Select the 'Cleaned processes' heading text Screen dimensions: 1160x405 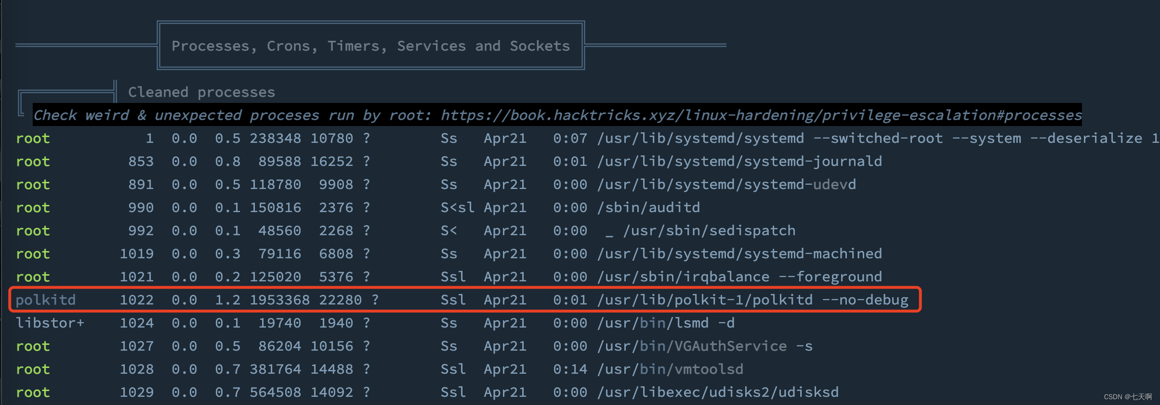coord(201,92)
